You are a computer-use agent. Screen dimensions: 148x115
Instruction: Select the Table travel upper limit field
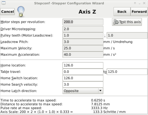point(127,72)
